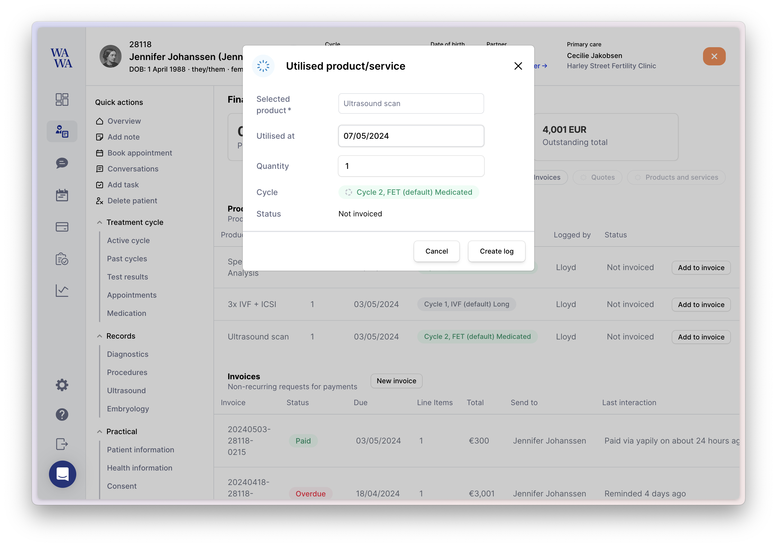Edit the Utilised at date input field
Viewport: 777px width, 547px height.
point(411,136)
